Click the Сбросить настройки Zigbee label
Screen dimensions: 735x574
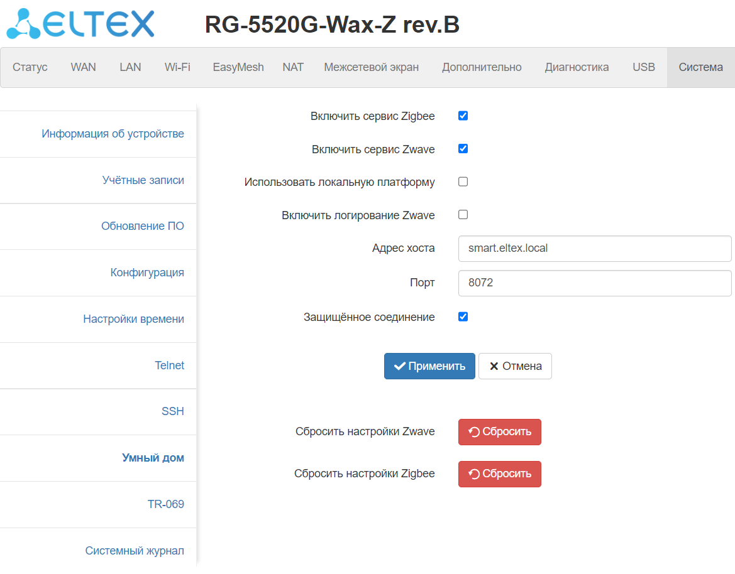[x=365, y=474]
